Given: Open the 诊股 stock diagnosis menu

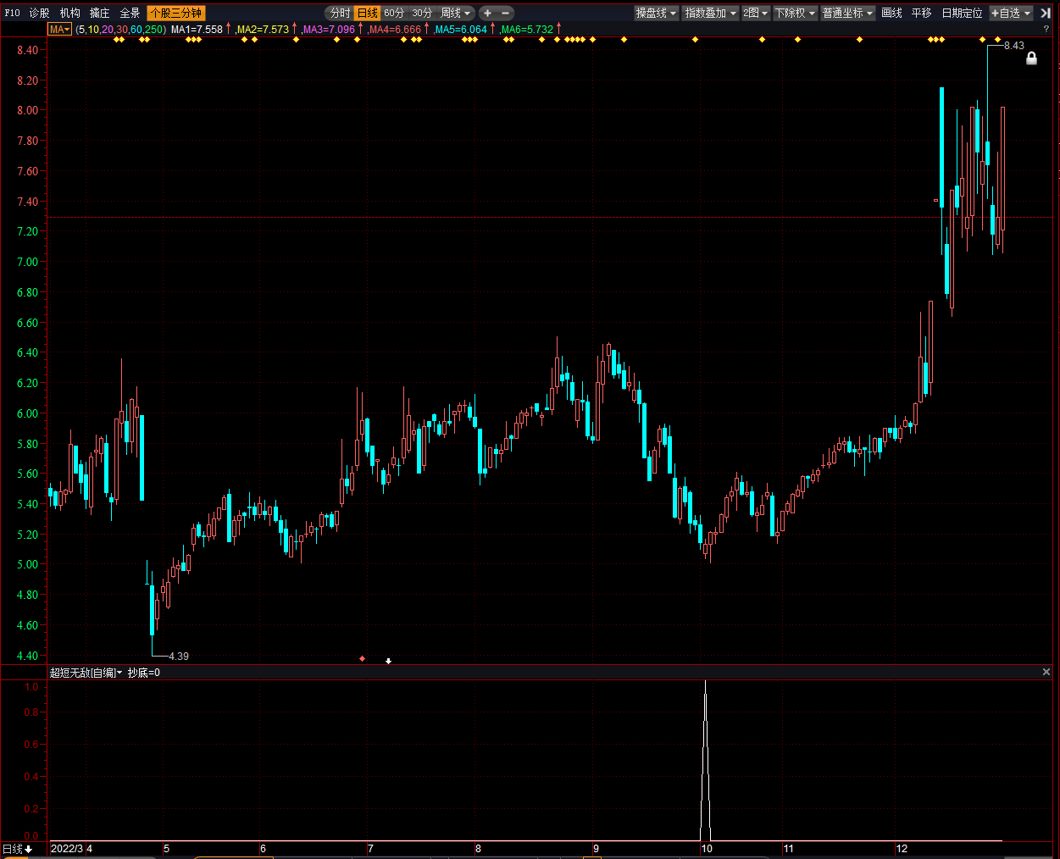Looking at the screenshot, I should click(x=39, y=14).
